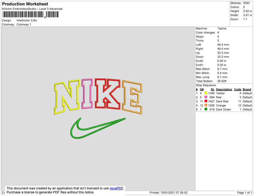Viewport: 254px width, 196px height.
Task: Click the 'EndY:' label
Action: [200, 65]
